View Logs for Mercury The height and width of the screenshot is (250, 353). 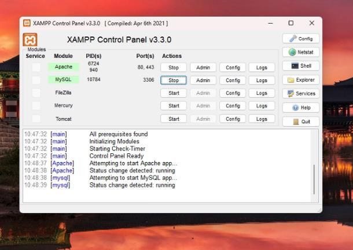coord(262,106)
